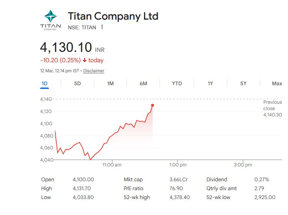Switch to the 5D time range tab

coord(77,83)
